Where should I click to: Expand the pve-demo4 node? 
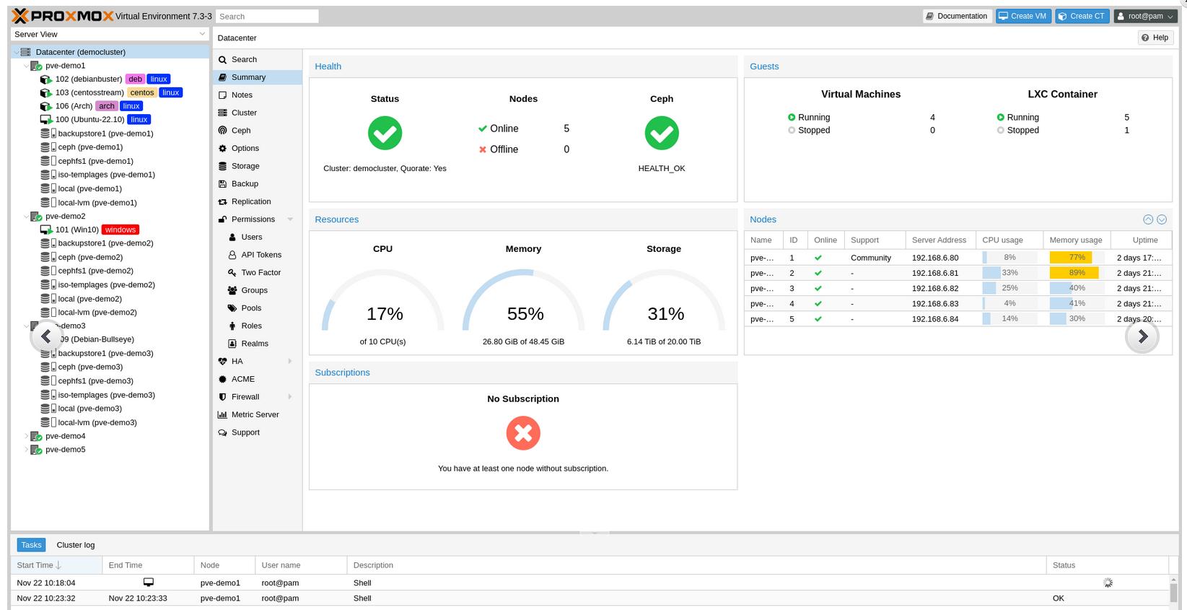point(26,436)
